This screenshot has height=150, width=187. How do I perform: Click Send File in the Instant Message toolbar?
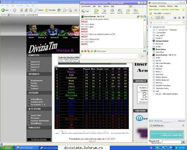(x=120, y=11)
